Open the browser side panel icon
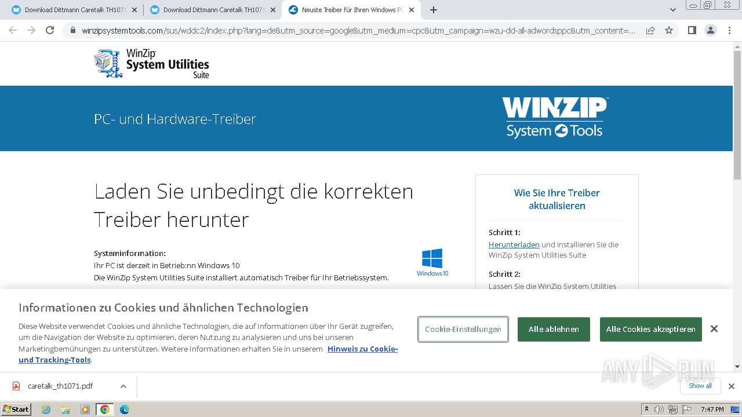This screenshot has height=417, width=742. click(692, 30)
